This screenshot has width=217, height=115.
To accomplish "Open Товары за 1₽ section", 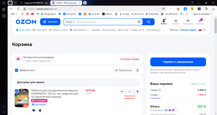I will (x=137, y=30).
